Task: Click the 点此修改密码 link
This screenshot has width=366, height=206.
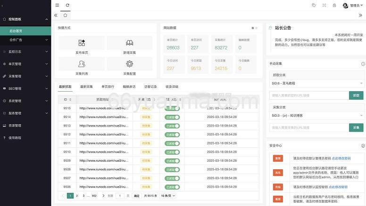Action: click(341, 158)
